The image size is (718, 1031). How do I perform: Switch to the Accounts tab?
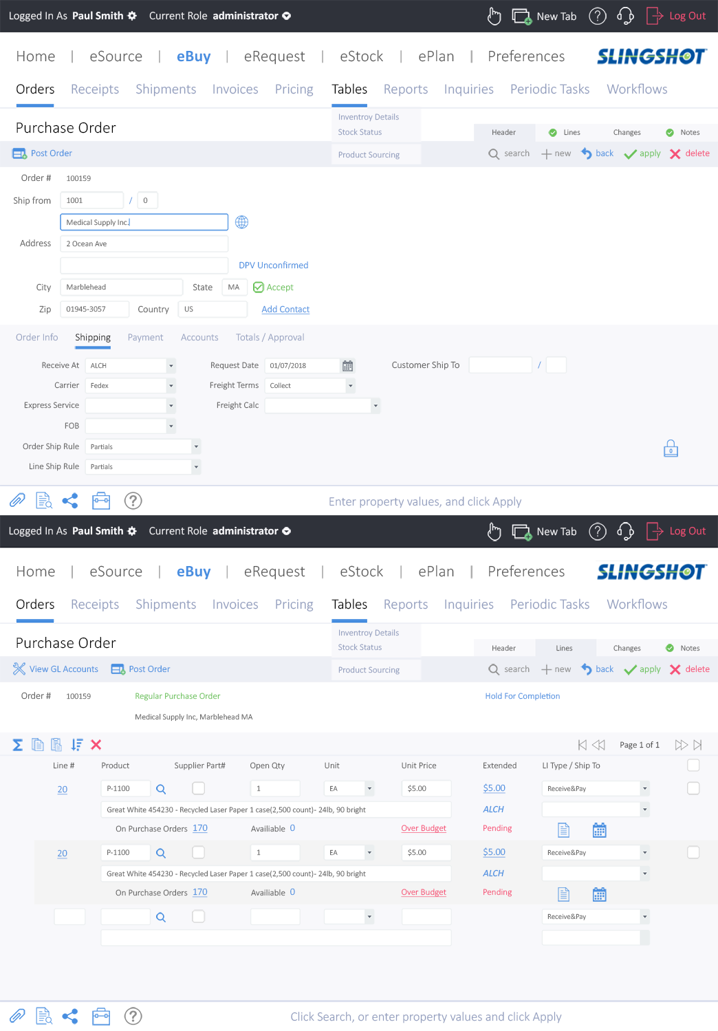coord(199,338)
